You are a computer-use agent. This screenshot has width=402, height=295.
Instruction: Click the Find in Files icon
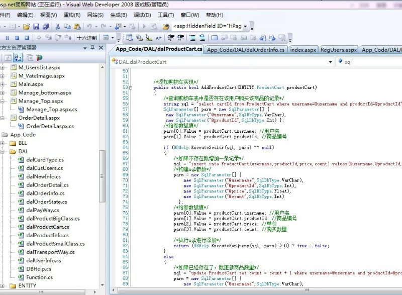166,27
